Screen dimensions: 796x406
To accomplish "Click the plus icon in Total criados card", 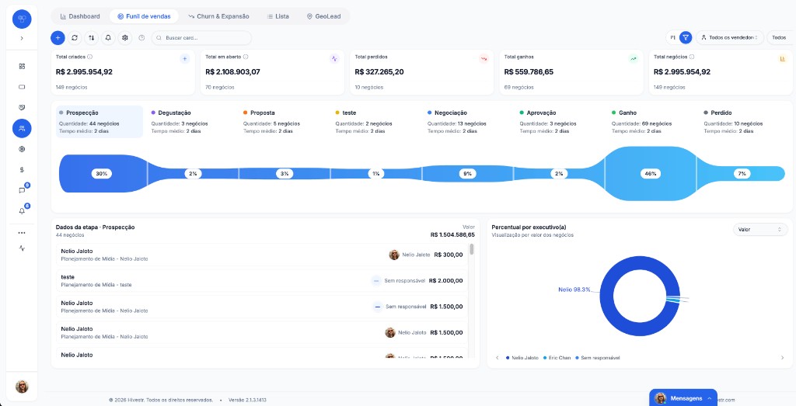I will pyautogui.click(x=185, y=59).
